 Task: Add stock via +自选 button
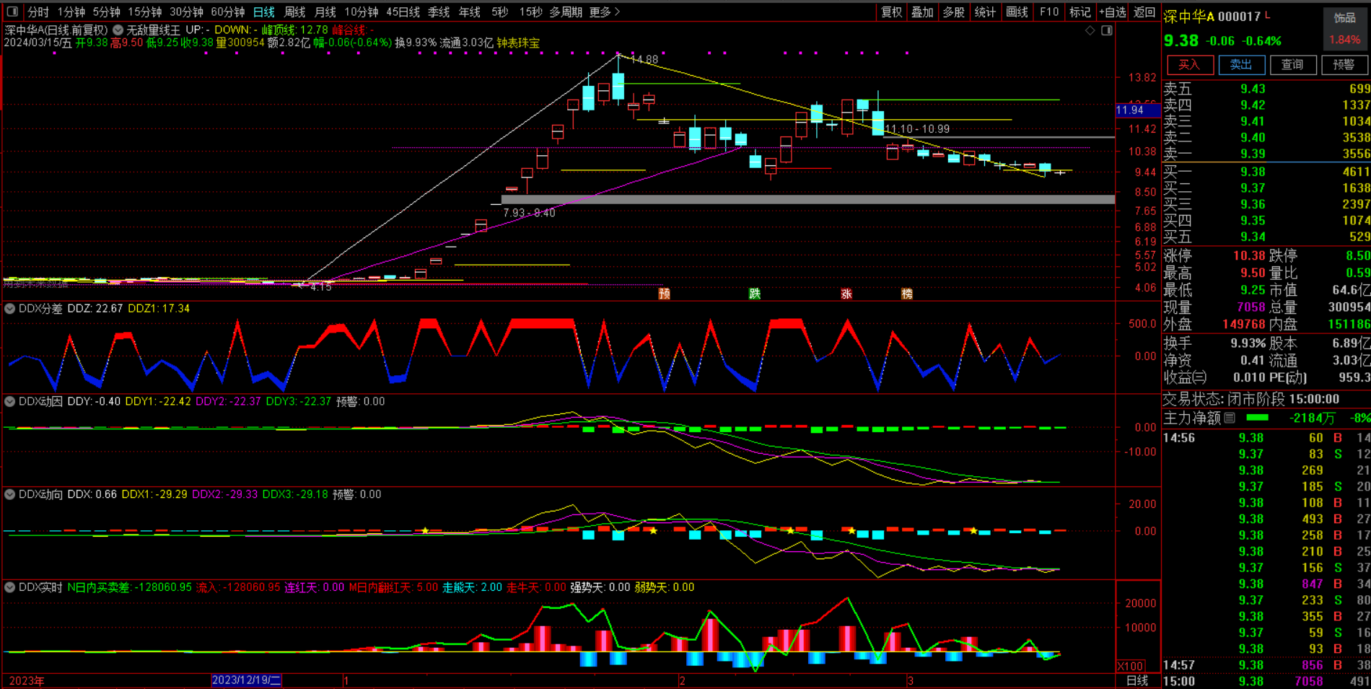[x=1112, y=12]
